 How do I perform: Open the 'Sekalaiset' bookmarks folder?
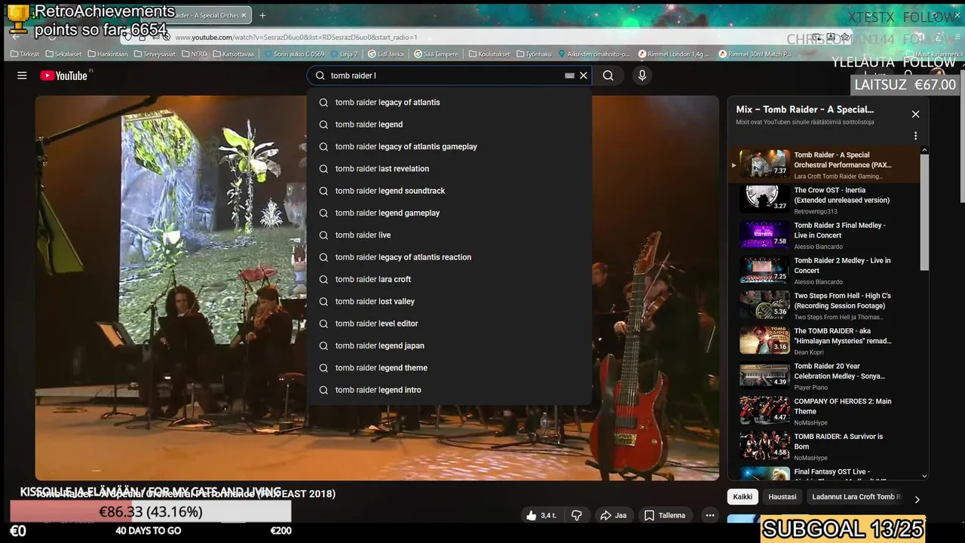point(63,54)
